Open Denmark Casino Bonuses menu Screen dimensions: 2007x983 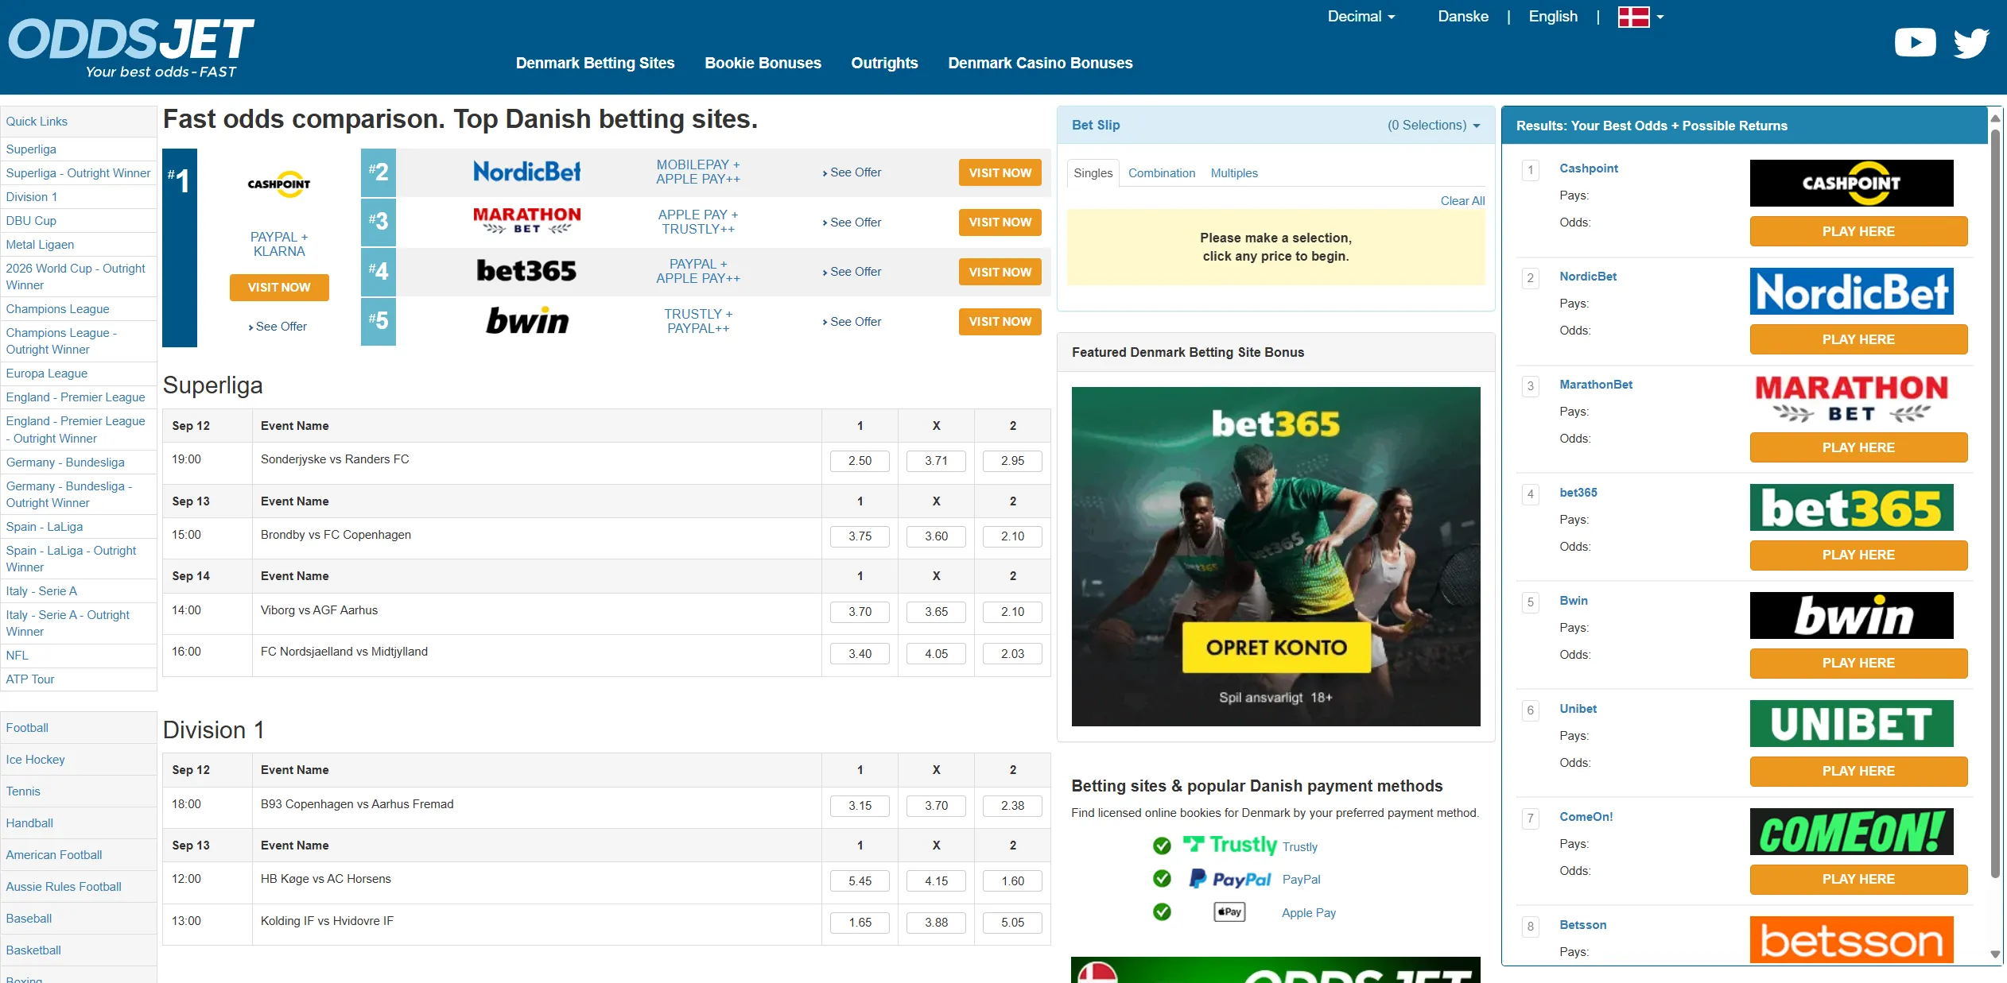(1040, 63)
